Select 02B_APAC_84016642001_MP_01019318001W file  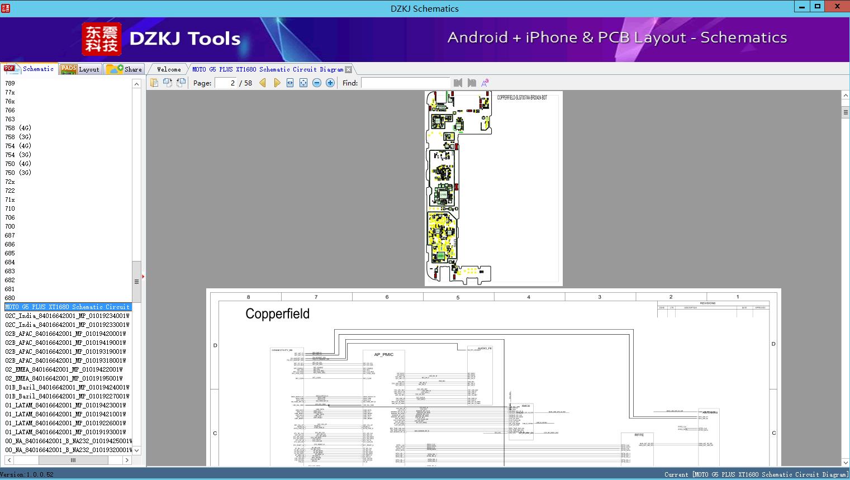66,360
